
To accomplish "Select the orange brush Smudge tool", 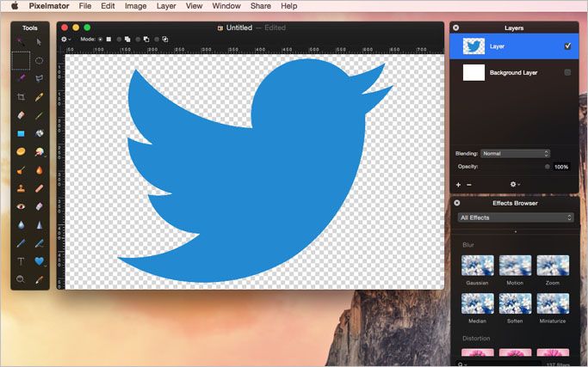I will [21, 170].
